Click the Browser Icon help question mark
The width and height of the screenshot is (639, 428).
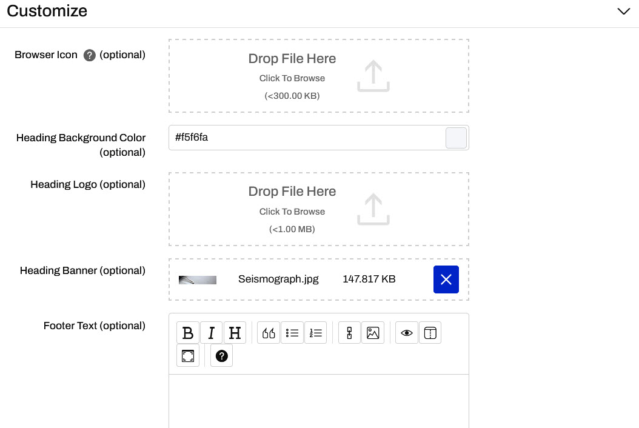(90, 55)
